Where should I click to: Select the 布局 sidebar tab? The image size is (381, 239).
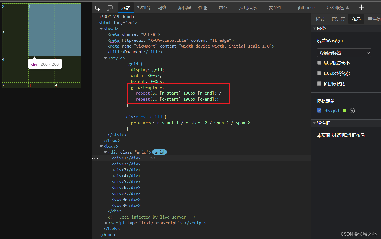(x=356, y=19)
